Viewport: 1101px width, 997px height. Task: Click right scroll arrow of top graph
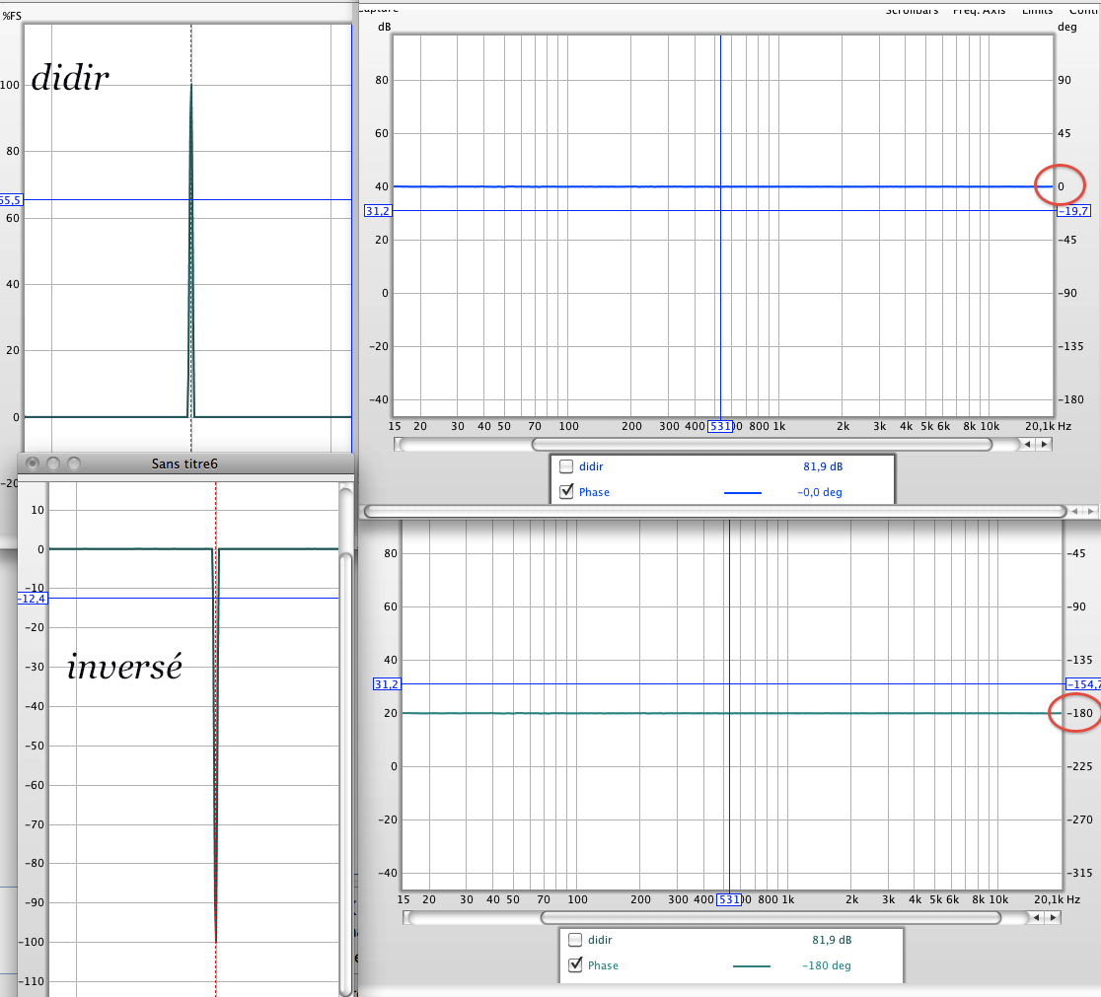tap(1044, 445)
